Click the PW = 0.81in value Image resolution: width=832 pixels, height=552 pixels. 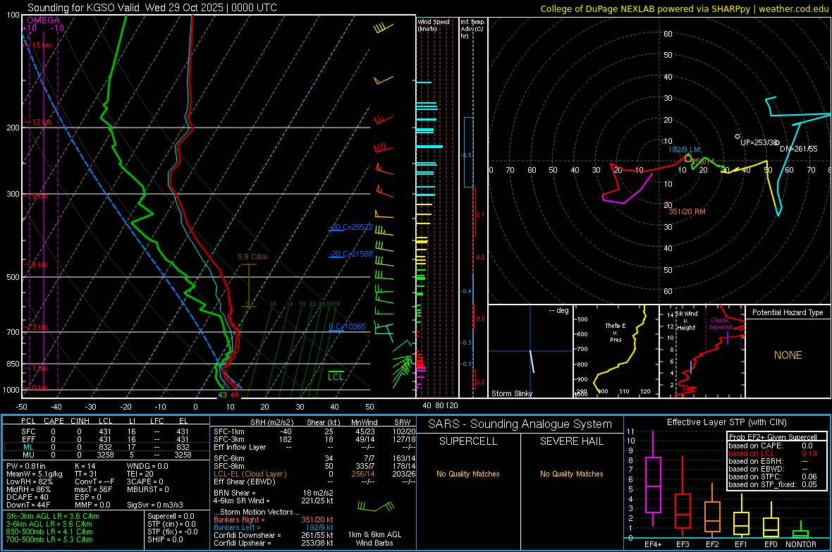(x=26, y=466)
